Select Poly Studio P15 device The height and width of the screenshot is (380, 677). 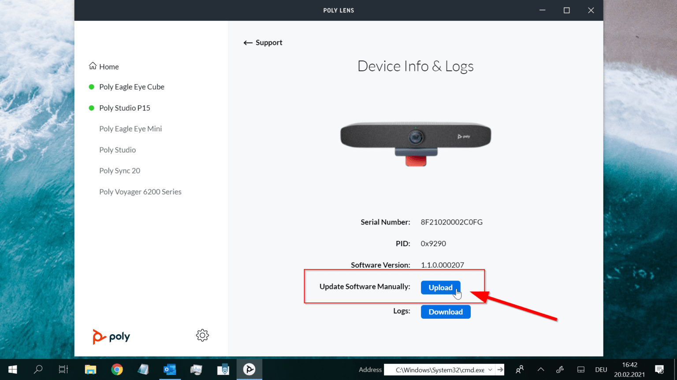click(125, 108)
